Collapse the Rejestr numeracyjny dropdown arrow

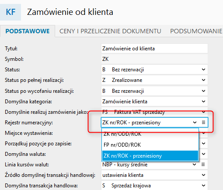pos(195,122)
